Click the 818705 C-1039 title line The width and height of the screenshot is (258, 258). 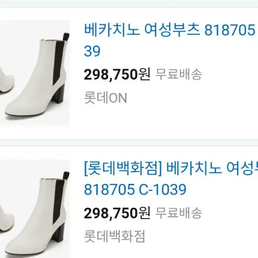tap(135, 190)
